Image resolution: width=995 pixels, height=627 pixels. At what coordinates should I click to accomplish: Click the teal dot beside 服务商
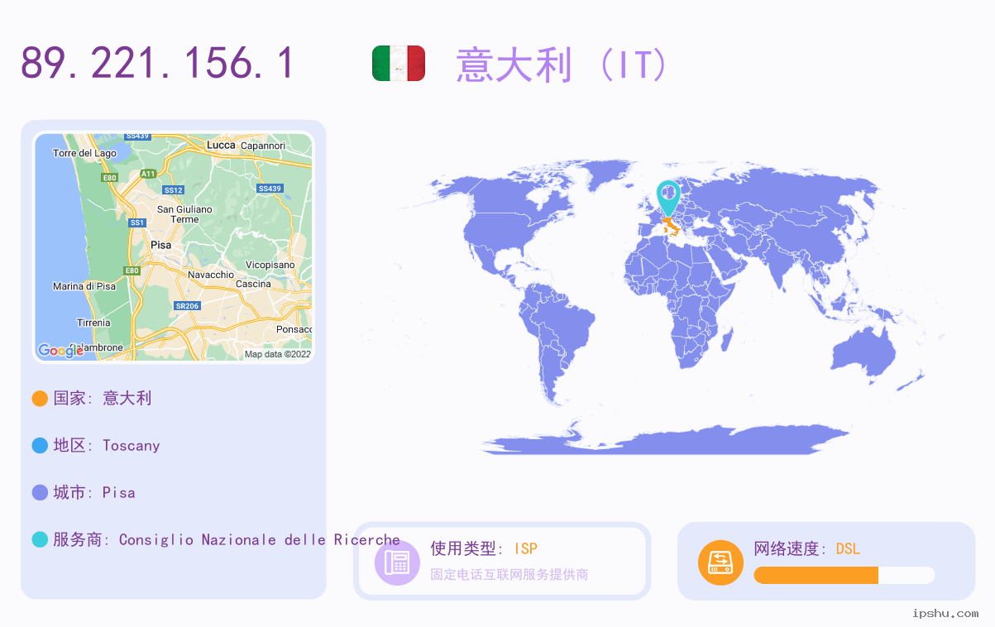coord(40,540)
